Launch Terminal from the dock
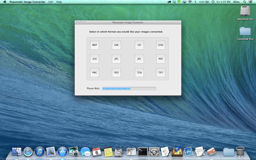The height and width of the screenshot is (160, 256). [143, 152]
